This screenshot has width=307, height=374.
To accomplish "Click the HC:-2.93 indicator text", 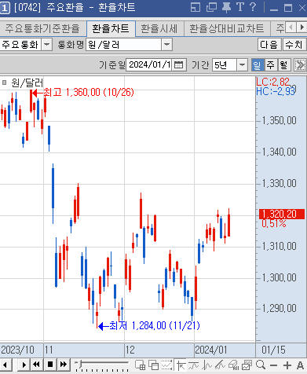I will pos(276,91).
